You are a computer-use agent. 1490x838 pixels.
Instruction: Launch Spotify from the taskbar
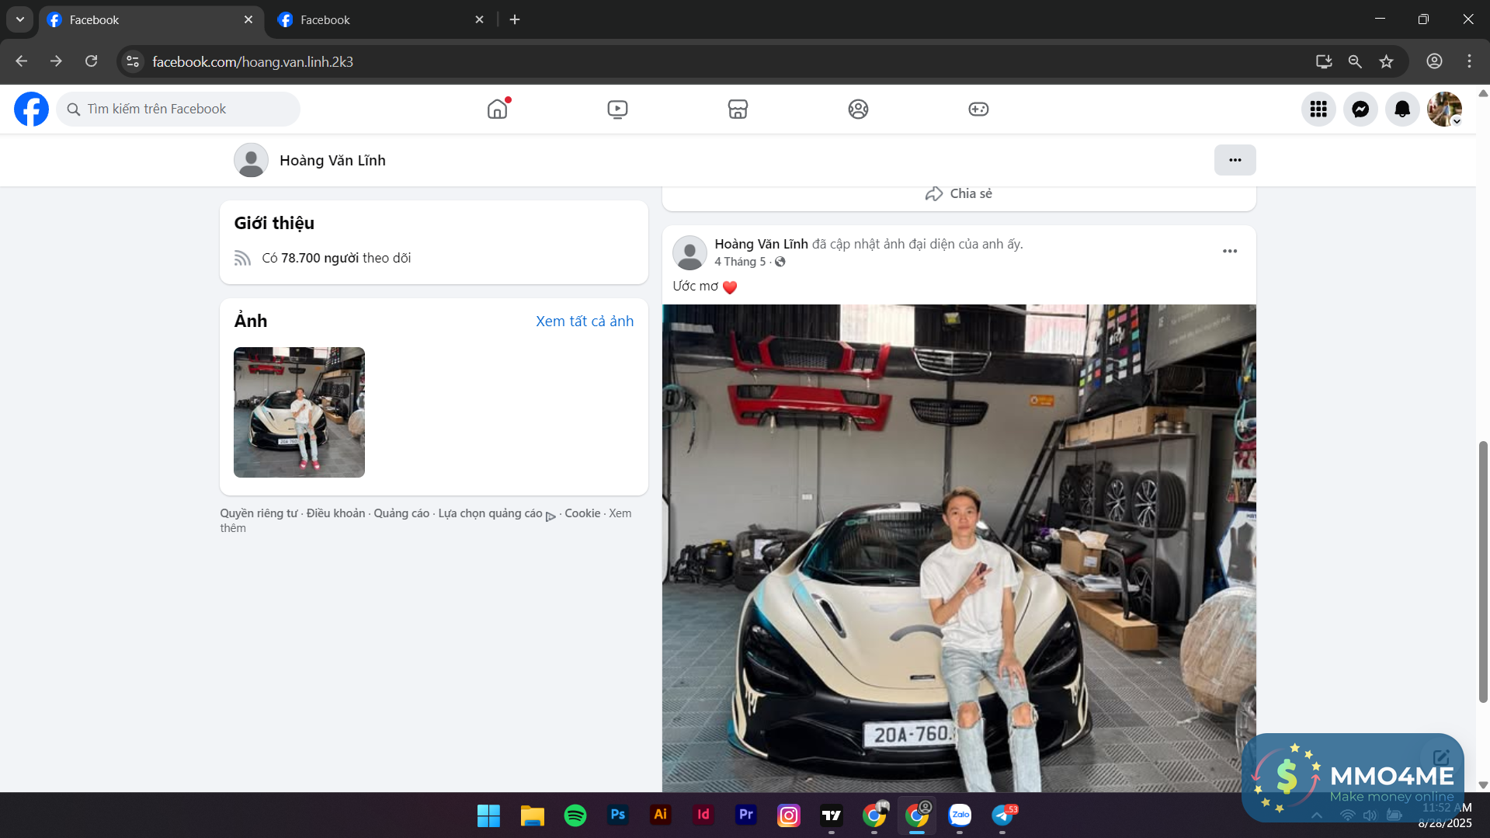(x=575, y=815)
